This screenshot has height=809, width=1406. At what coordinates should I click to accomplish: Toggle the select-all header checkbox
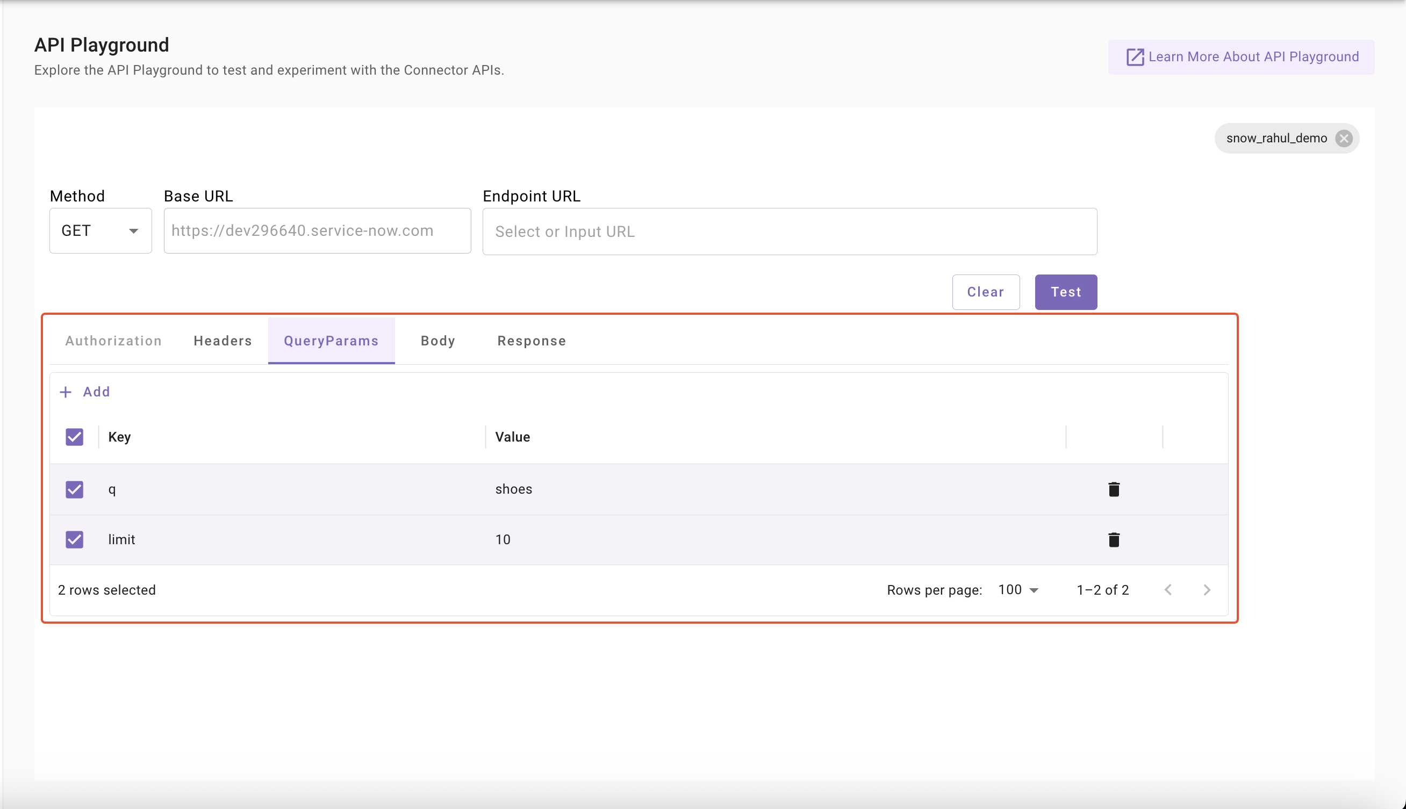pos(75,437)
